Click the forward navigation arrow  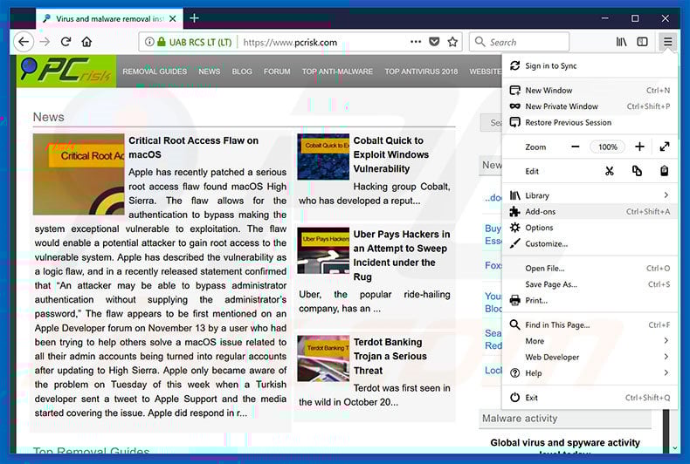click(x=45, y=42)
